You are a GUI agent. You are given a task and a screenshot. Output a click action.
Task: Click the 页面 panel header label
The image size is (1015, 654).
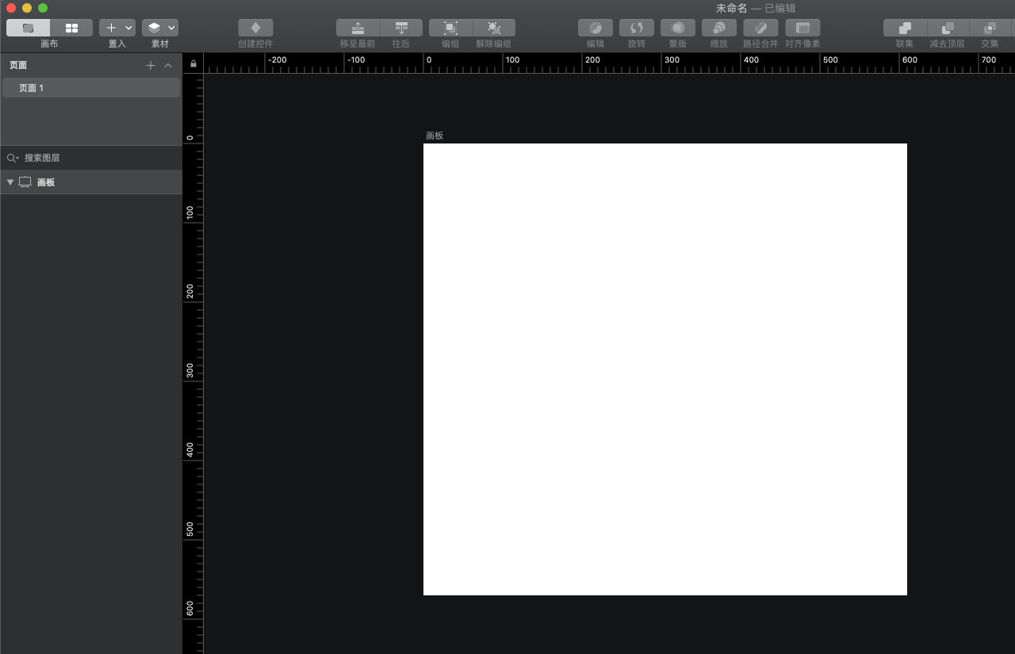[18, 65]
